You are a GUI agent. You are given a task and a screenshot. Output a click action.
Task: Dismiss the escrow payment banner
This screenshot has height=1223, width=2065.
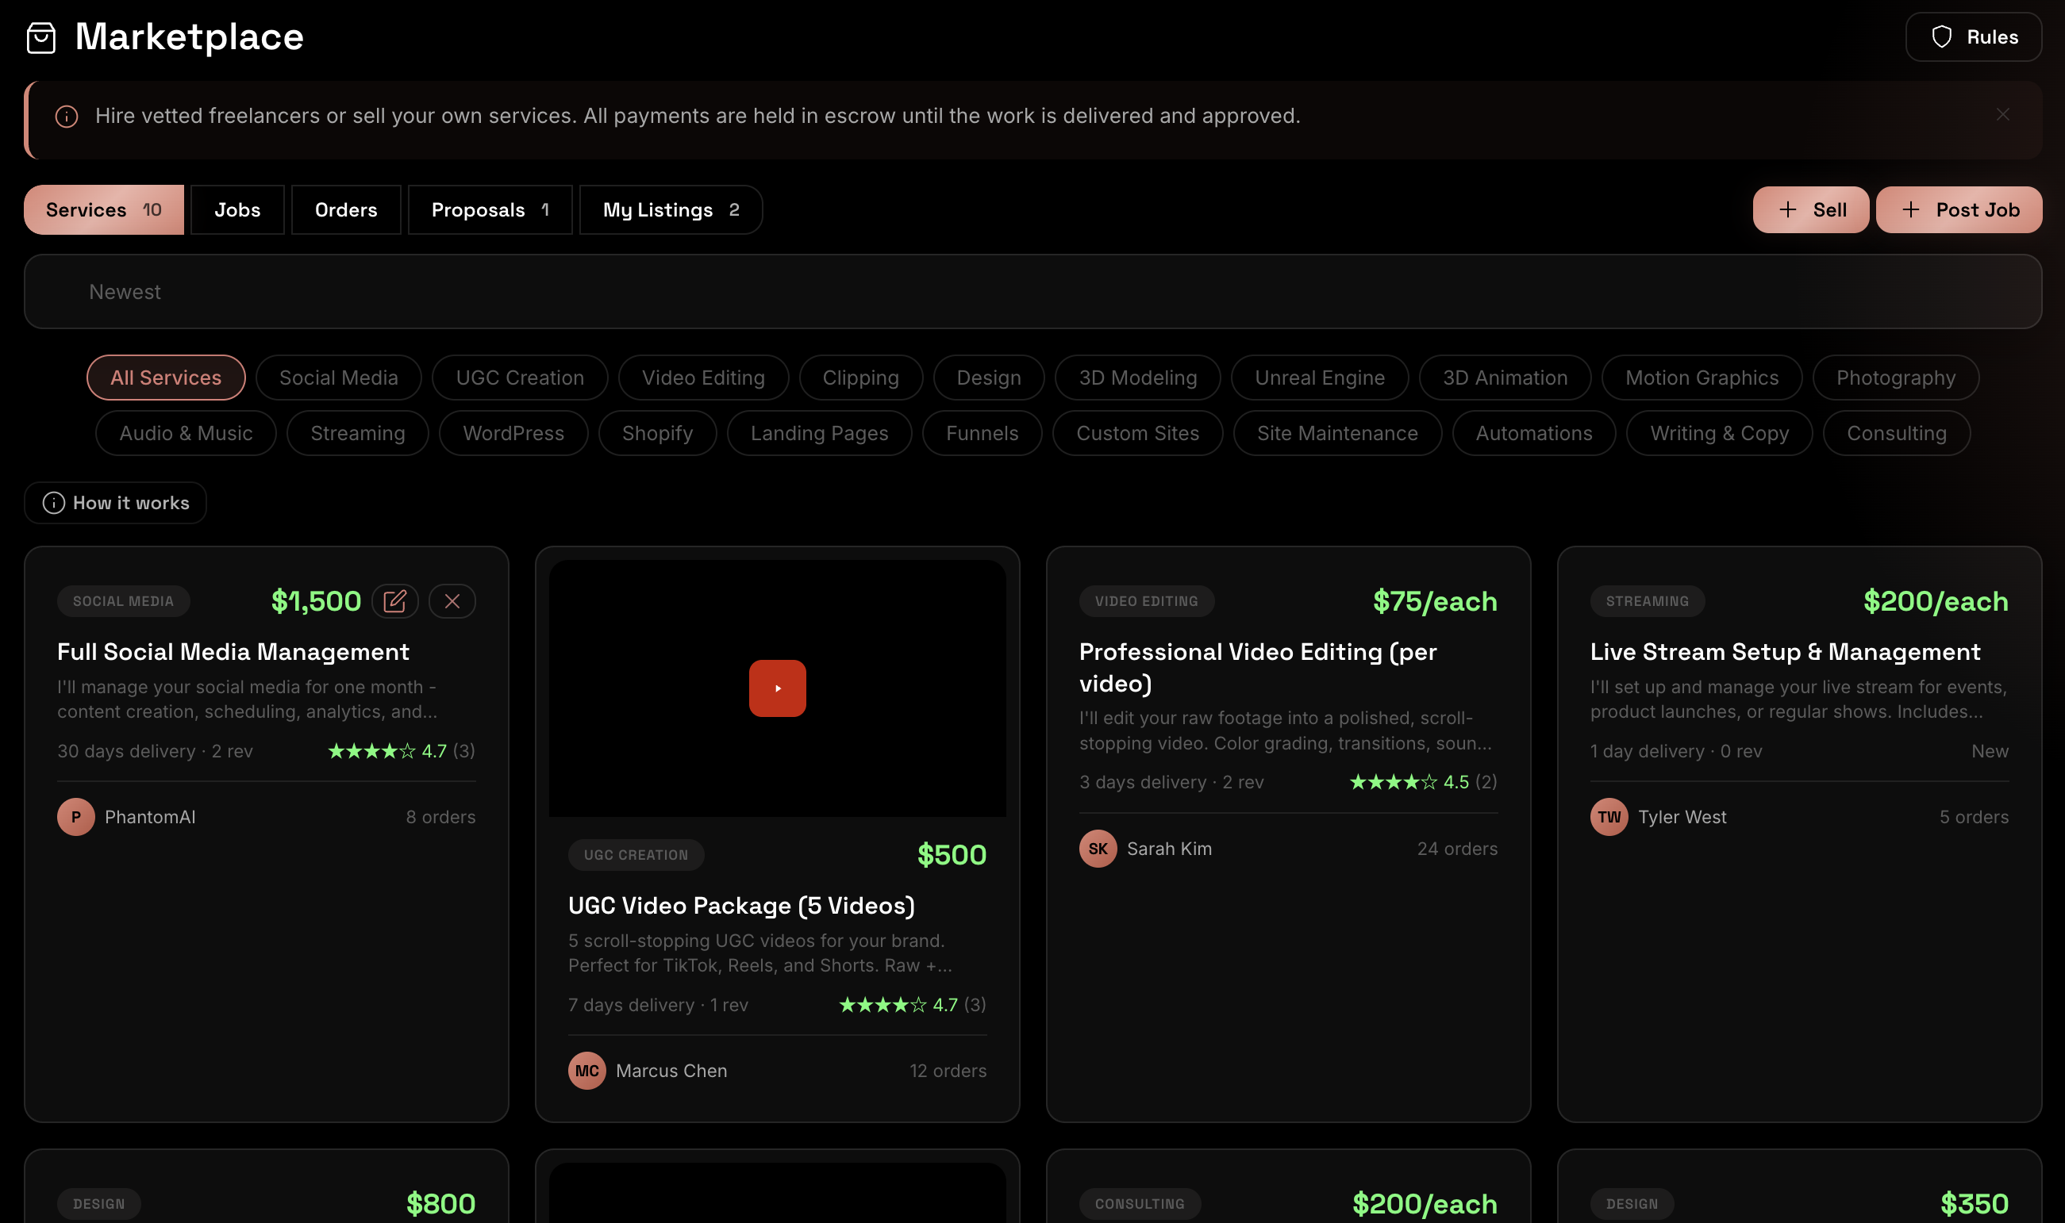[x=2002, y=114]
